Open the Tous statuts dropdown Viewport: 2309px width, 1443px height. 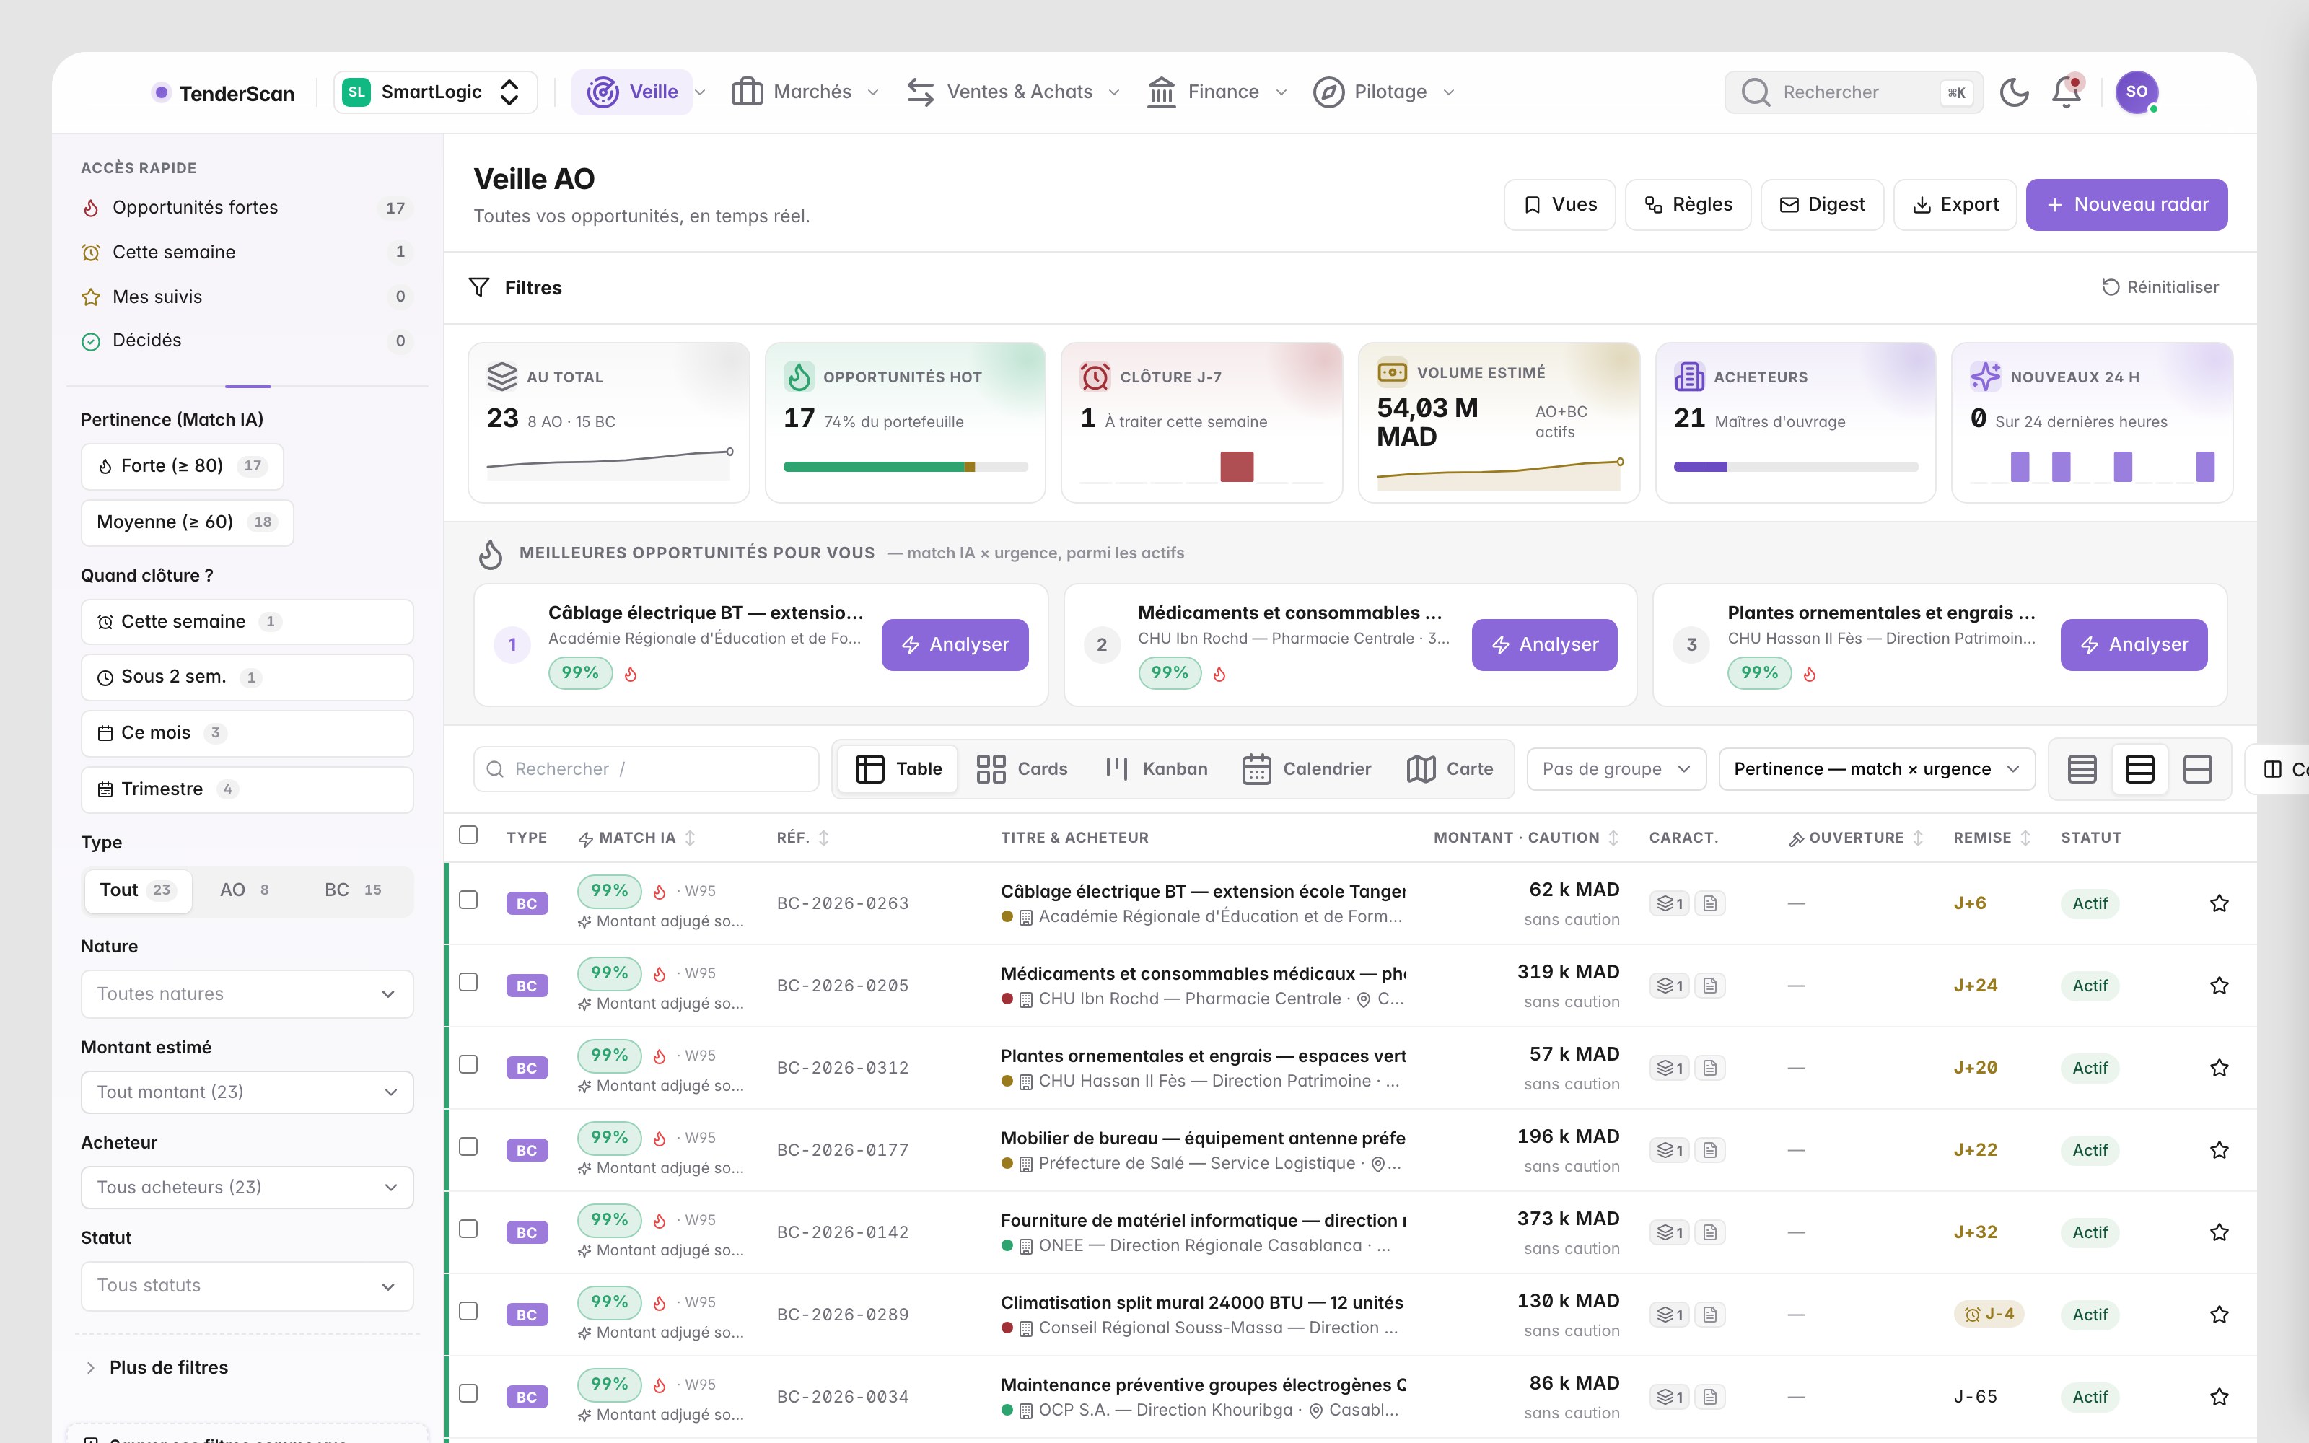tap(247, 1286)
